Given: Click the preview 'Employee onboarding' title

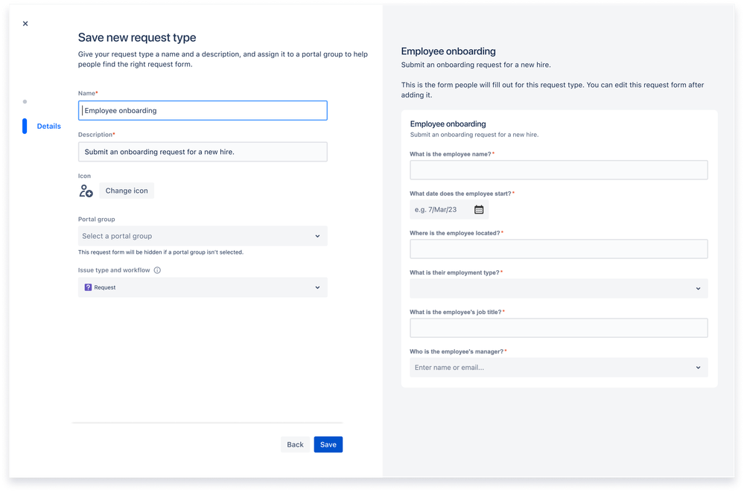Looking at the screenshot, I should pos(448,51).
